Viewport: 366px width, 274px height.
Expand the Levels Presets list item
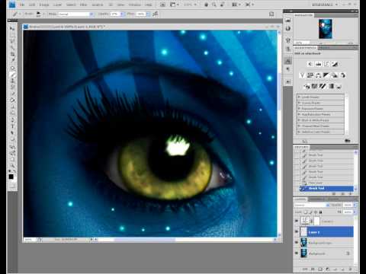pyautogui.click(x=321, y=97)
